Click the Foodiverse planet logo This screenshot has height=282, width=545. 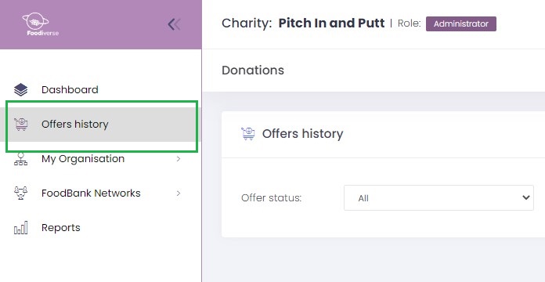40,24
